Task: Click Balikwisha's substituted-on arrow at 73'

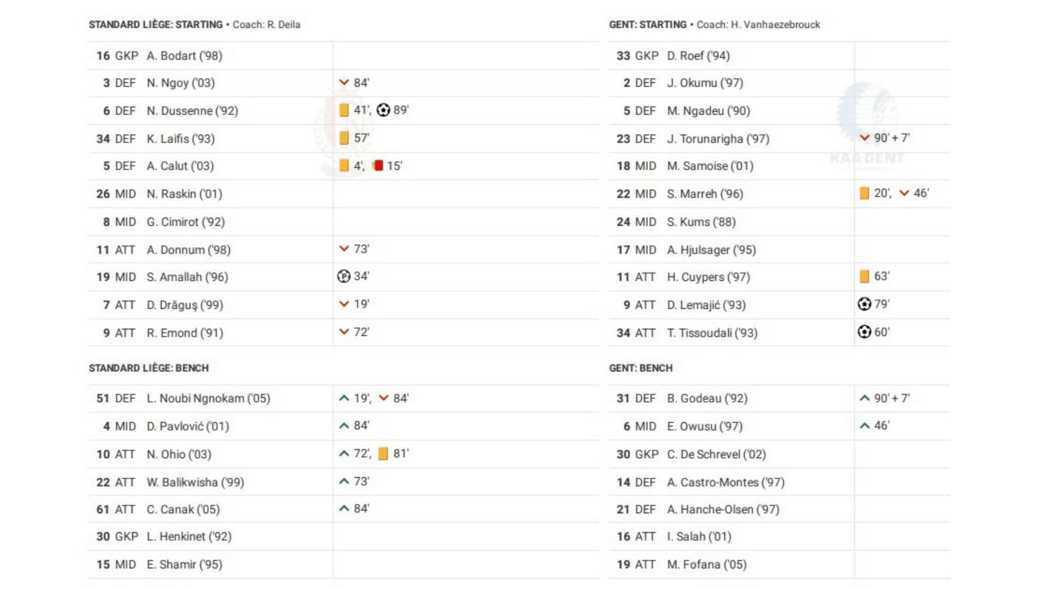Action: pyautogui.click(x=344, y=481)
